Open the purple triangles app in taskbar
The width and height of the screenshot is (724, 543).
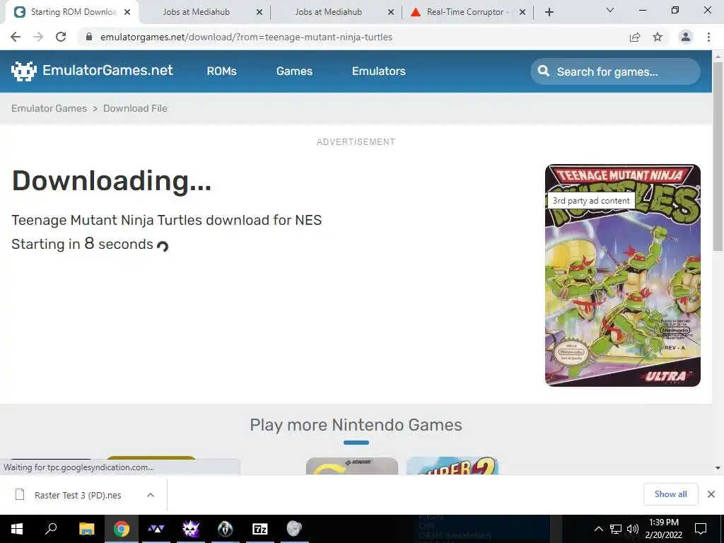click(x=156, y=529)
